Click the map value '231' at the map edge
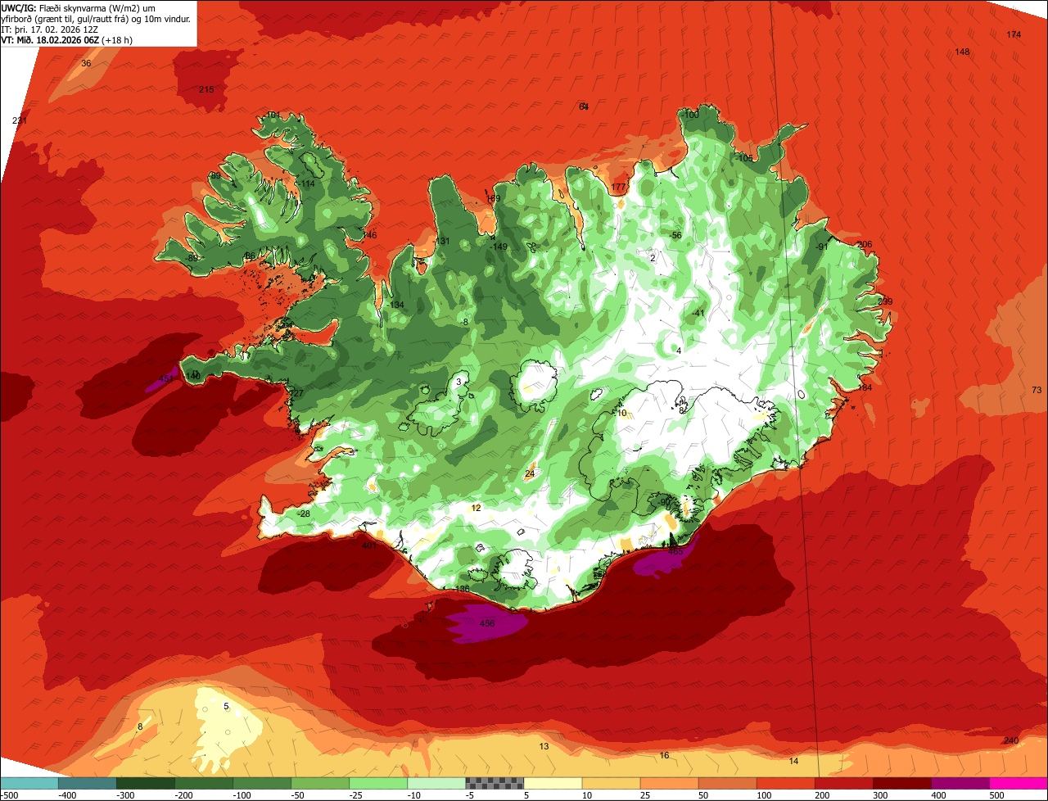This screenshot has width=1048, height=801. tap(20, 121)
